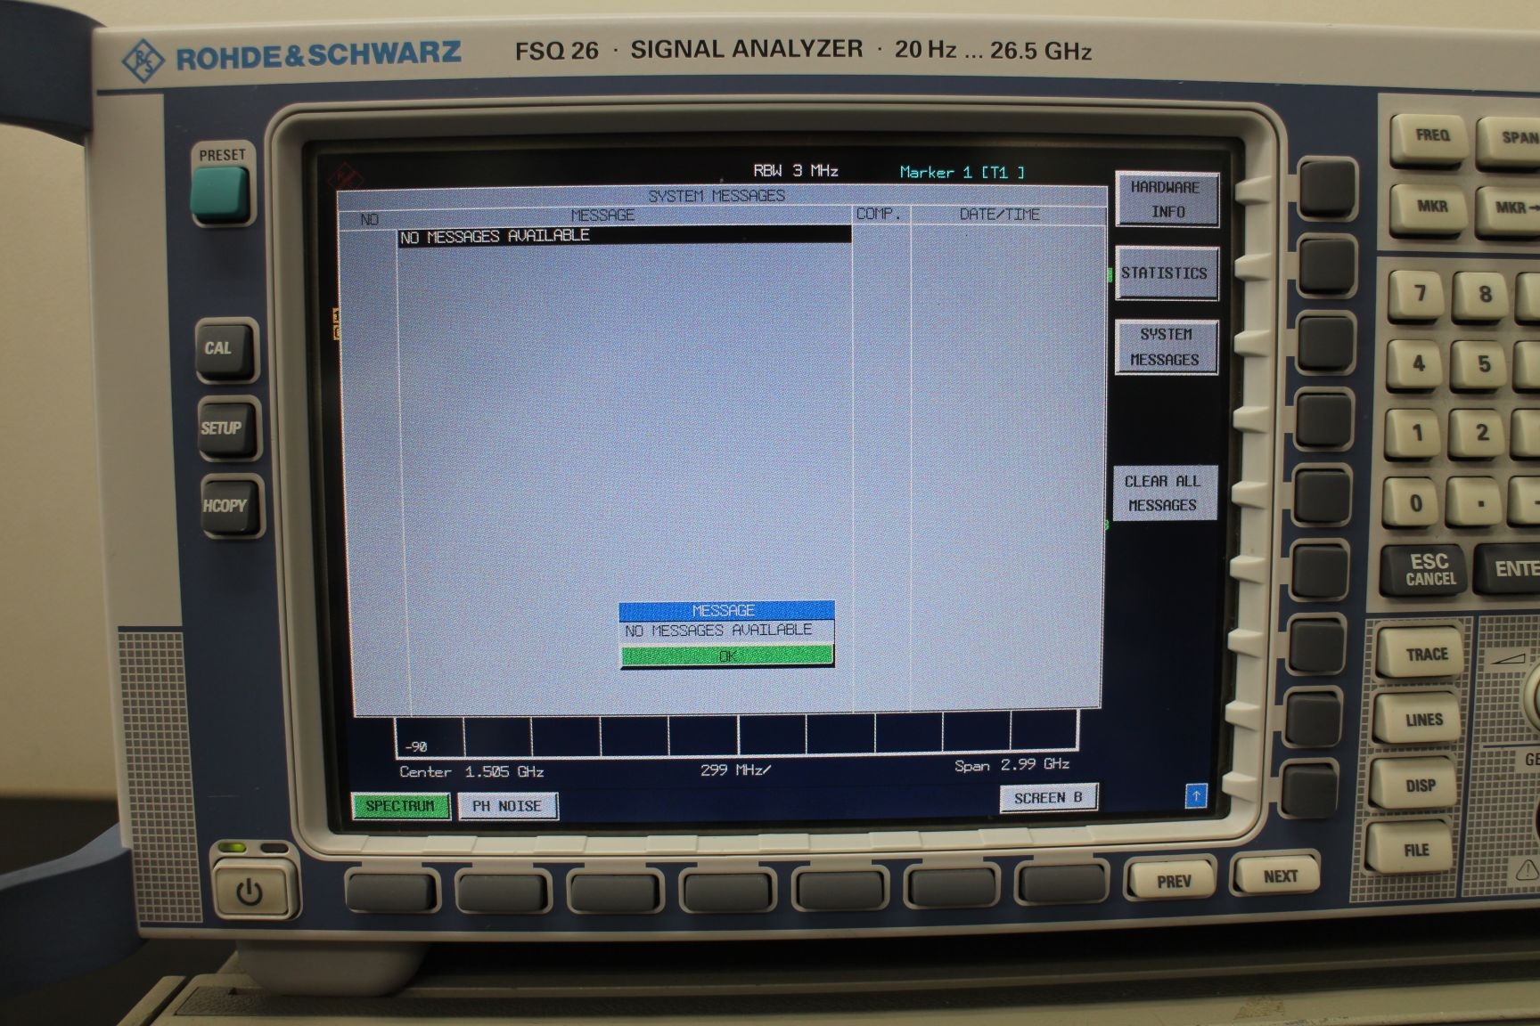This screenshot has height=1026, width=1540.
Task: Push the SPAN hardware key
Action: click(x=1511, y=140)
